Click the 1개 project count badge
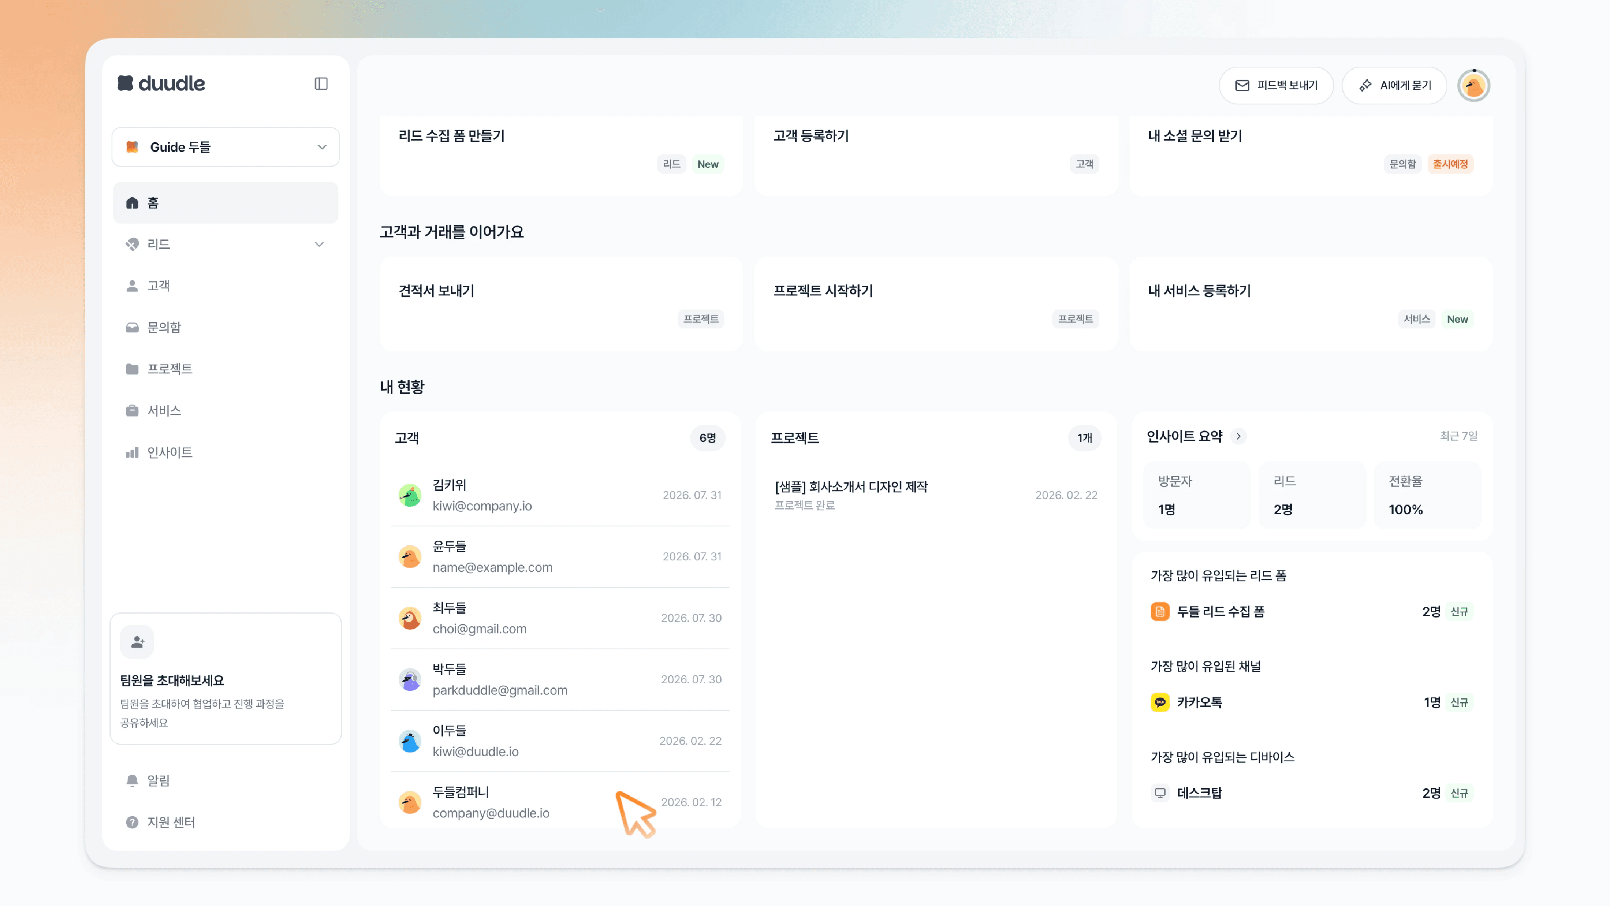1610x906 pixels. [1084, 438]
